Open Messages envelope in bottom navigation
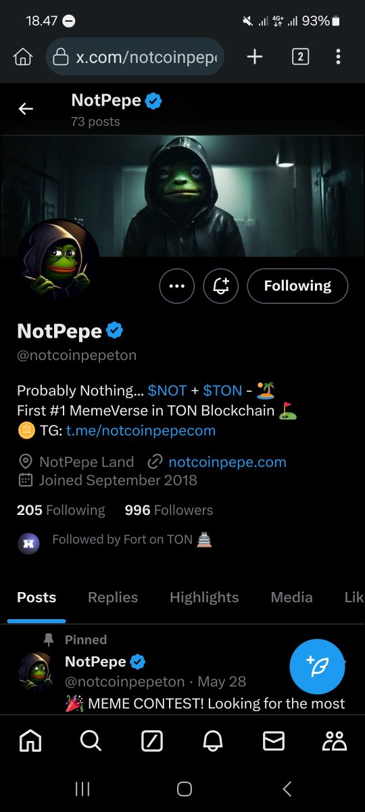The height and width of the screenshot is (812, 365). click(x=274, y=742)
